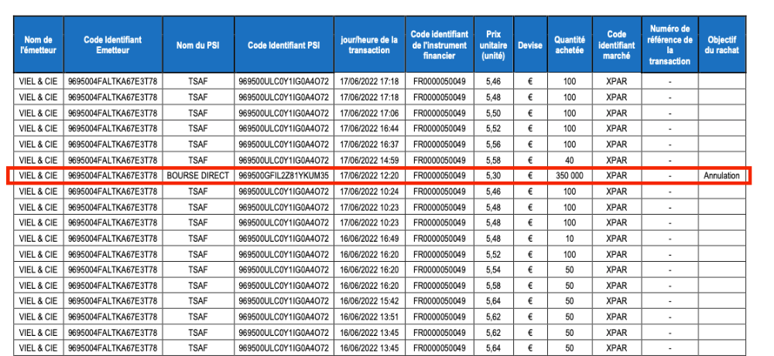Select the 'Quantité achetée' column header

pos(570,45)
